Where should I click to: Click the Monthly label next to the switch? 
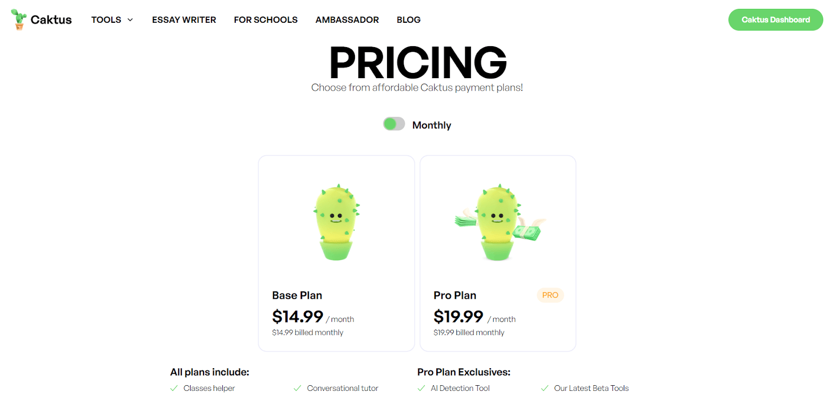point(432,125)
